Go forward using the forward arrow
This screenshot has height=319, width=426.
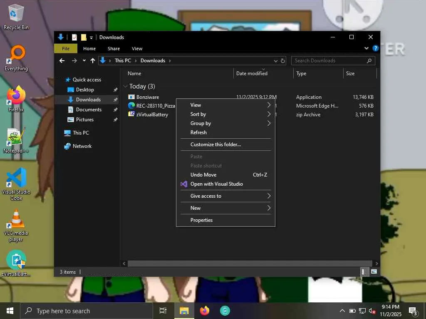tap(74, 61)
